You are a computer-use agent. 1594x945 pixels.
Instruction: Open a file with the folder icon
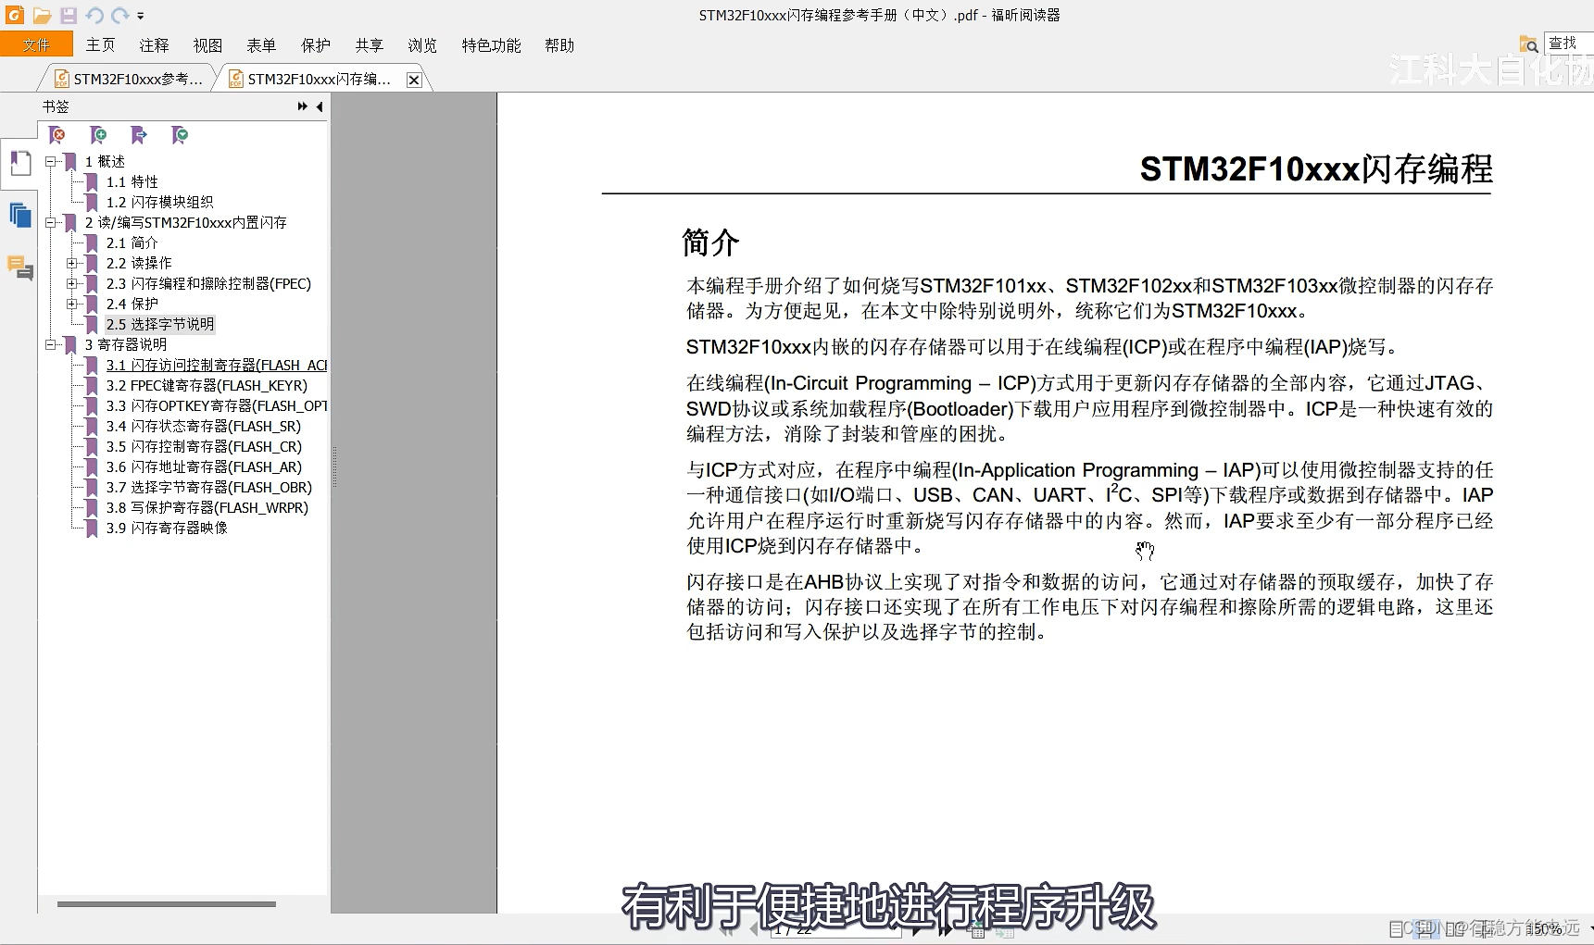coord(42,16)
